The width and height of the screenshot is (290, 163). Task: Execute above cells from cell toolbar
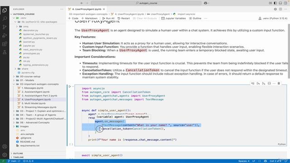pos(258,83)
